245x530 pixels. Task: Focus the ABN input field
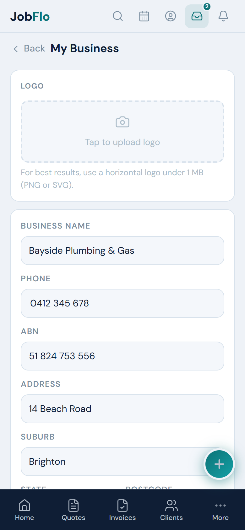[122, 356]
